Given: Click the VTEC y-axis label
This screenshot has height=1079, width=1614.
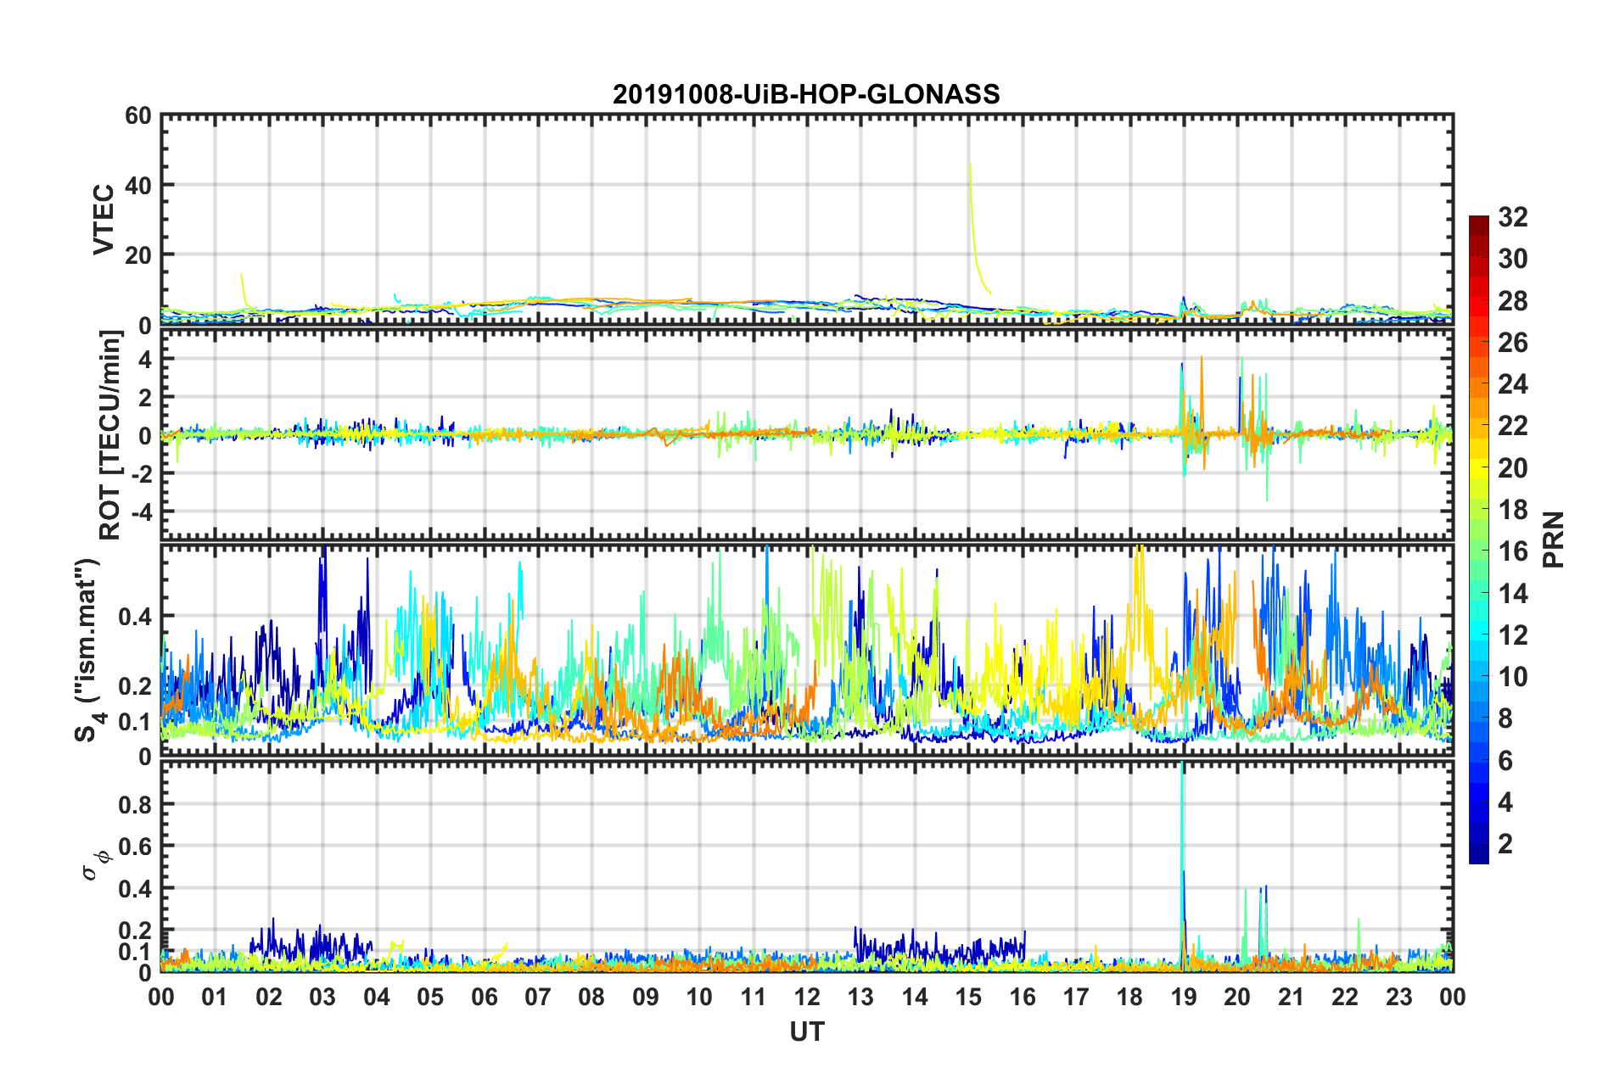Looking at the screenshot, I should tap(104, 219).
